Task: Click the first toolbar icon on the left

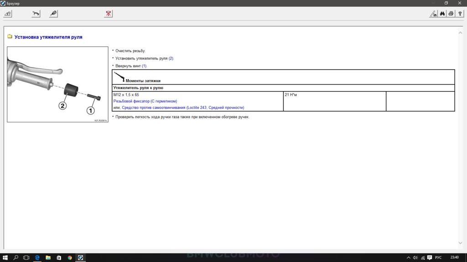Action: 7,14
